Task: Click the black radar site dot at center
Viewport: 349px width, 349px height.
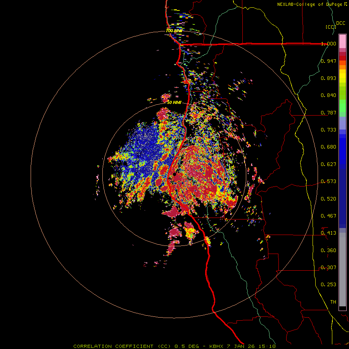Action: coord(174,174)
